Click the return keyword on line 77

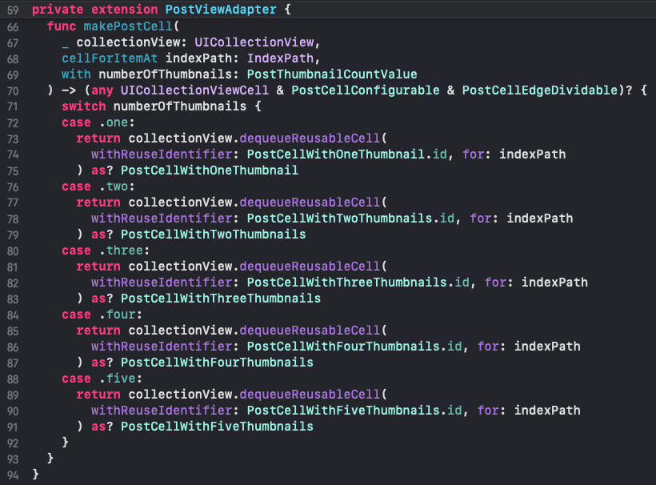coord(98,202)
